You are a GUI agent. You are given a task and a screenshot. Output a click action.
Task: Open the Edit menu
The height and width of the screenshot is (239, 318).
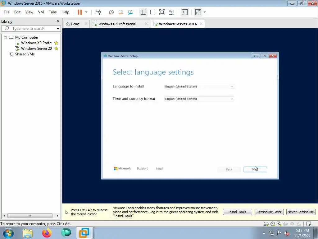[17, 12]
